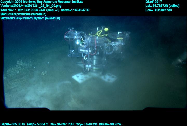
Task: Click the Sal= 34.387 PSU readout
Action: pos(62,124)
